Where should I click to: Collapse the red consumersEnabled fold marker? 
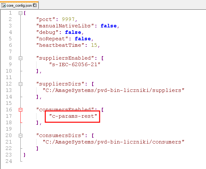click(21, 110)
